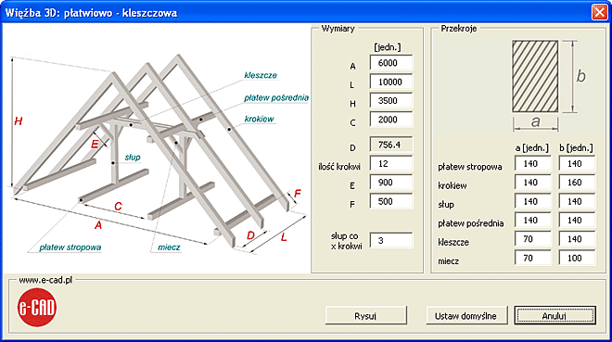Click the Anuluj button
The image size is (612, 342).
click(555, 315)
